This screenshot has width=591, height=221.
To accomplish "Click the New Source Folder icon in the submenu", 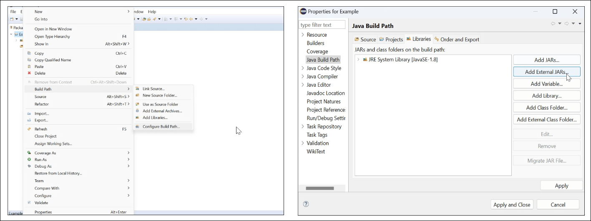I will pyautogui.click(x=138, y=95).
